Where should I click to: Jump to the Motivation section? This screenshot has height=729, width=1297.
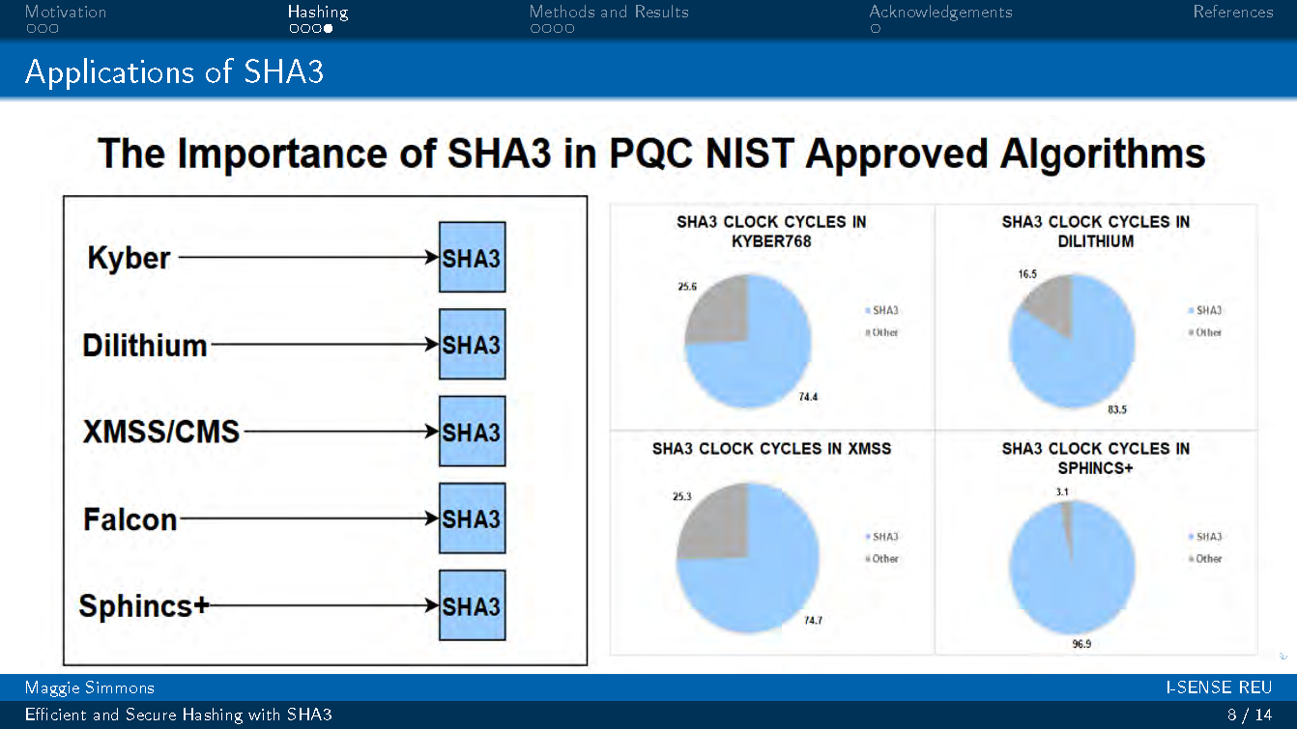click(66, 13)
